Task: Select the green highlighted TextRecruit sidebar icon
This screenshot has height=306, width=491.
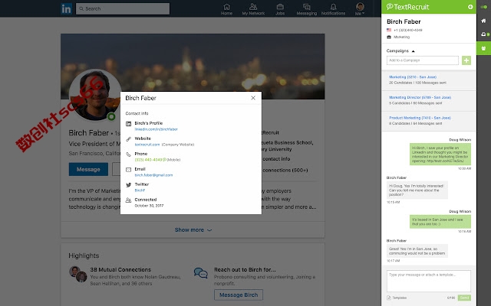Action: 484,48
